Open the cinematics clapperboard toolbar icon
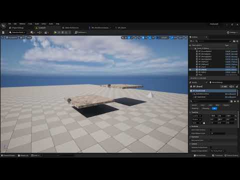Viewport: 240px width, 180px height. coord(46,32)
